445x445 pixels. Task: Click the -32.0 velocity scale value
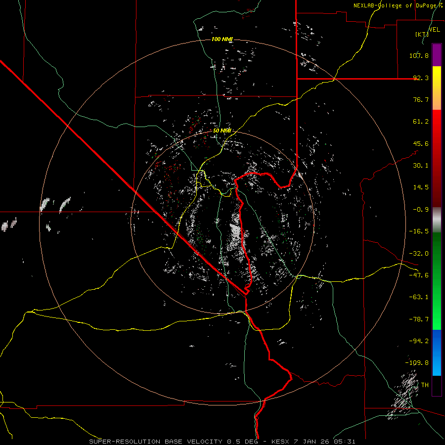[x=419, y=254]
